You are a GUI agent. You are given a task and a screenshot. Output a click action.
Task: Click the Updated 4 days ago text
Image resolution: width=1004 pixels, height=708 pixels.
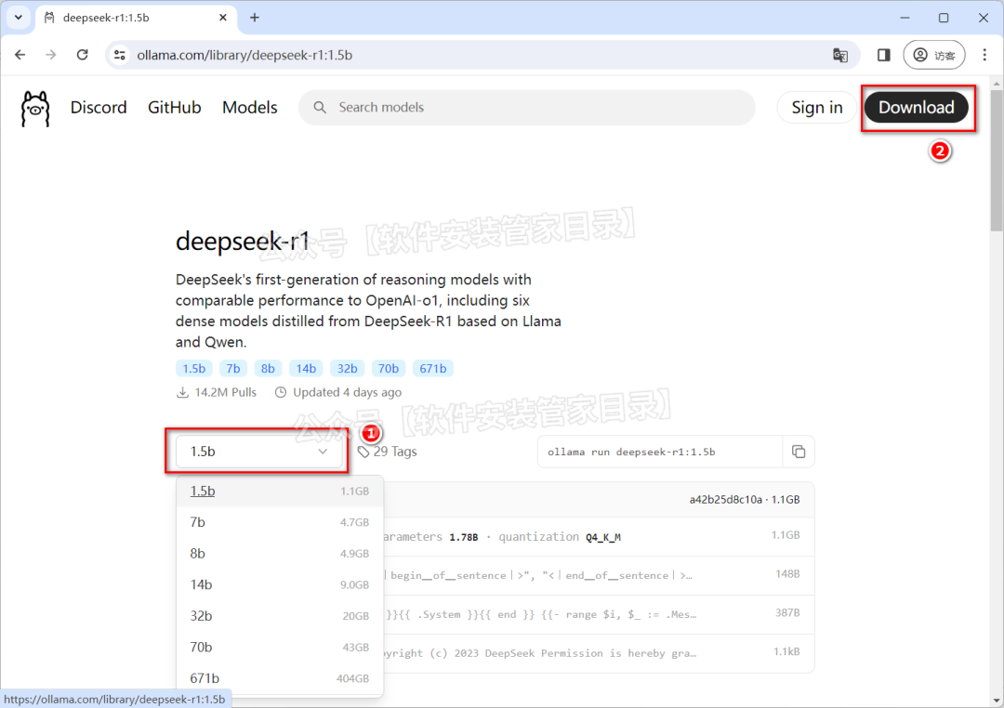tap(347, 392)
